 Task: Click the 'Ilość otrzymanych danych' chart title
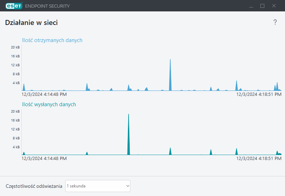click(52, 40)
